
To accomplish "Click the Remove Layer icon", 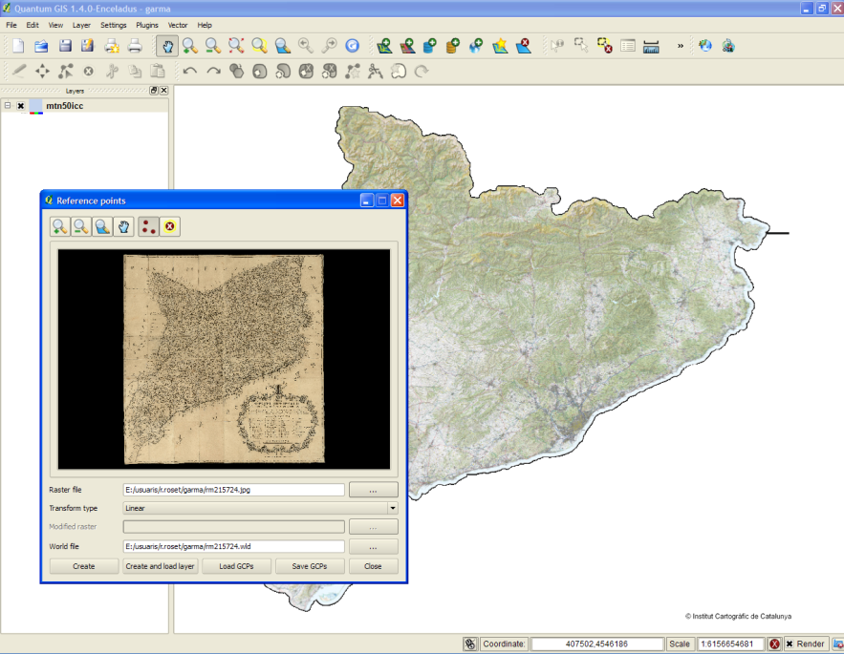I will [523, 46].
